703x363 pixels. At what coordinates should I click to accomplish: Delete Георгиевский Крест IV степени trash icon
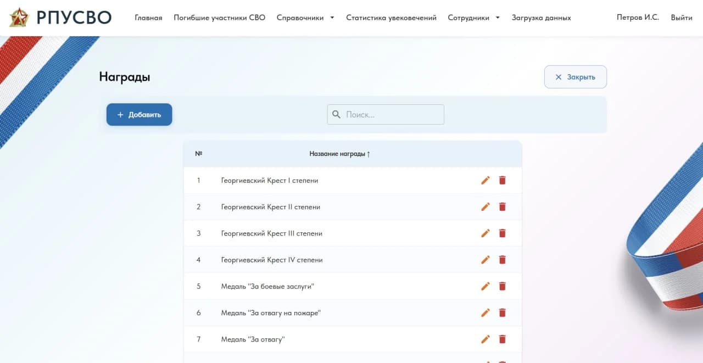click(x=502, y=260)
